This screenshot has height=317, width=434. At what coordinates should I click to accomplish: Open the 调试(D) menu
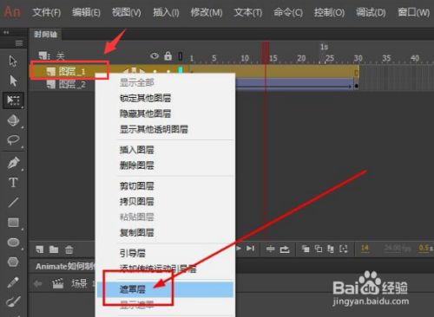(x=371, y=12)
